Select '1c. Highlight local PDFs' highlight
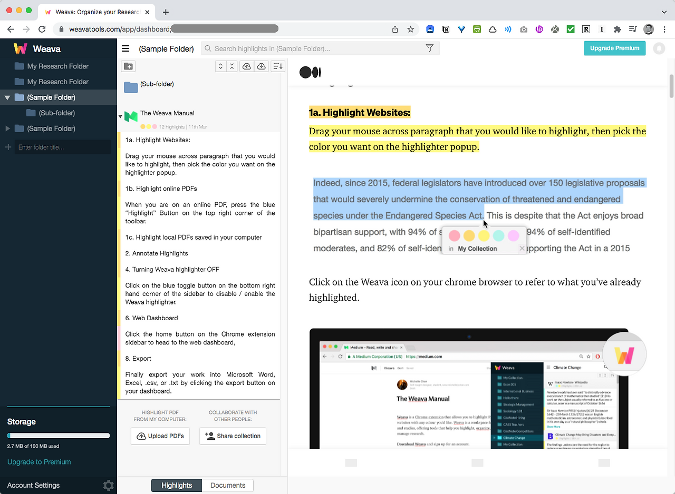Screen dimensions: 675x494 point(194,238)
